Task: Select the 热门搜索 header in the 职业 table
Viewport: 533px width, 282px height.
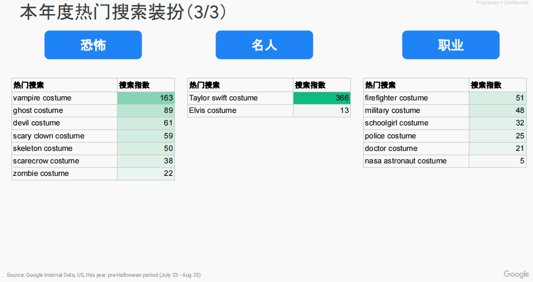Action: [416, 85]
